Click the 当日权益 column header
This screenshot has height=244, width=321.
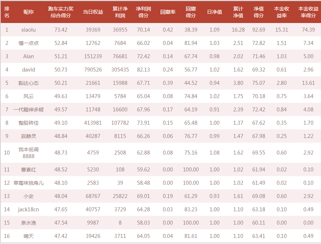click(x=93, y=12)
